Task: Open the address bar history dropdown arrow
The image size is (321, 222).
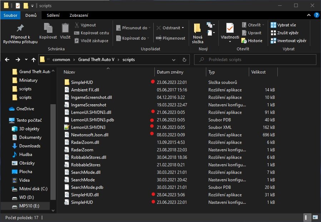Action: tap(174, 60)
